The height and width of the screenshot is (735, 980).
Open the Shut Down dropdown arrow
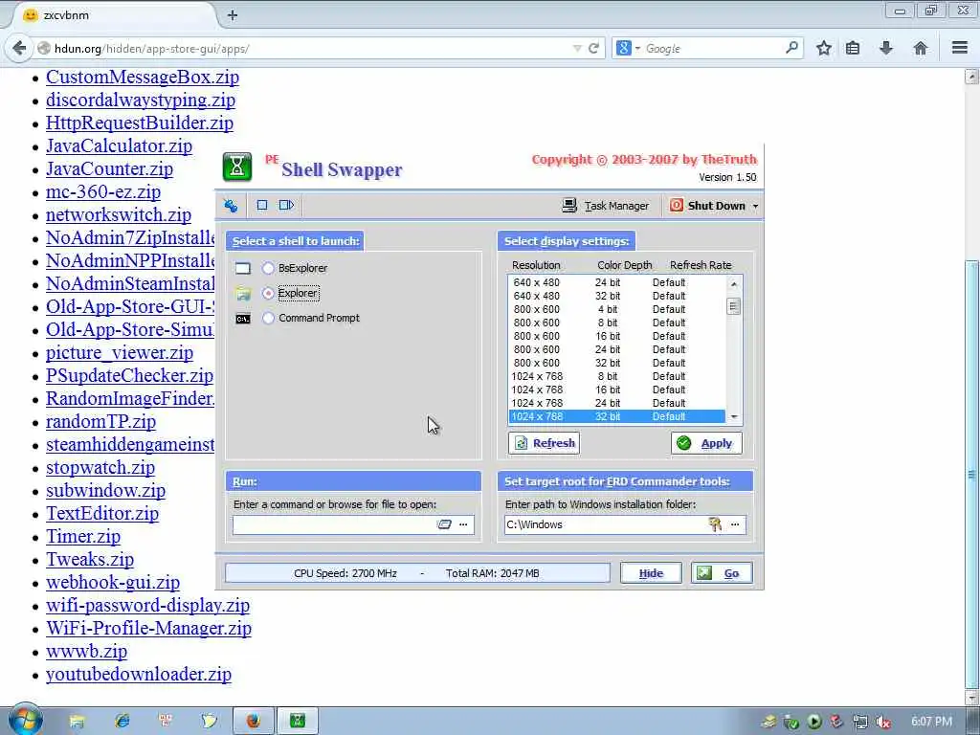[755, 207]
